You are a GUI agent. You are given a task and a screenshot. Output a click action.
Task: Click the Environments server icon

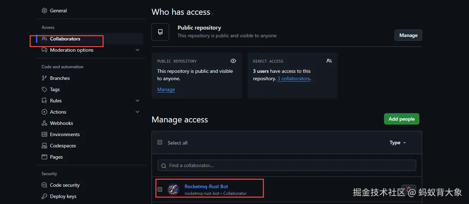[44, 134]
